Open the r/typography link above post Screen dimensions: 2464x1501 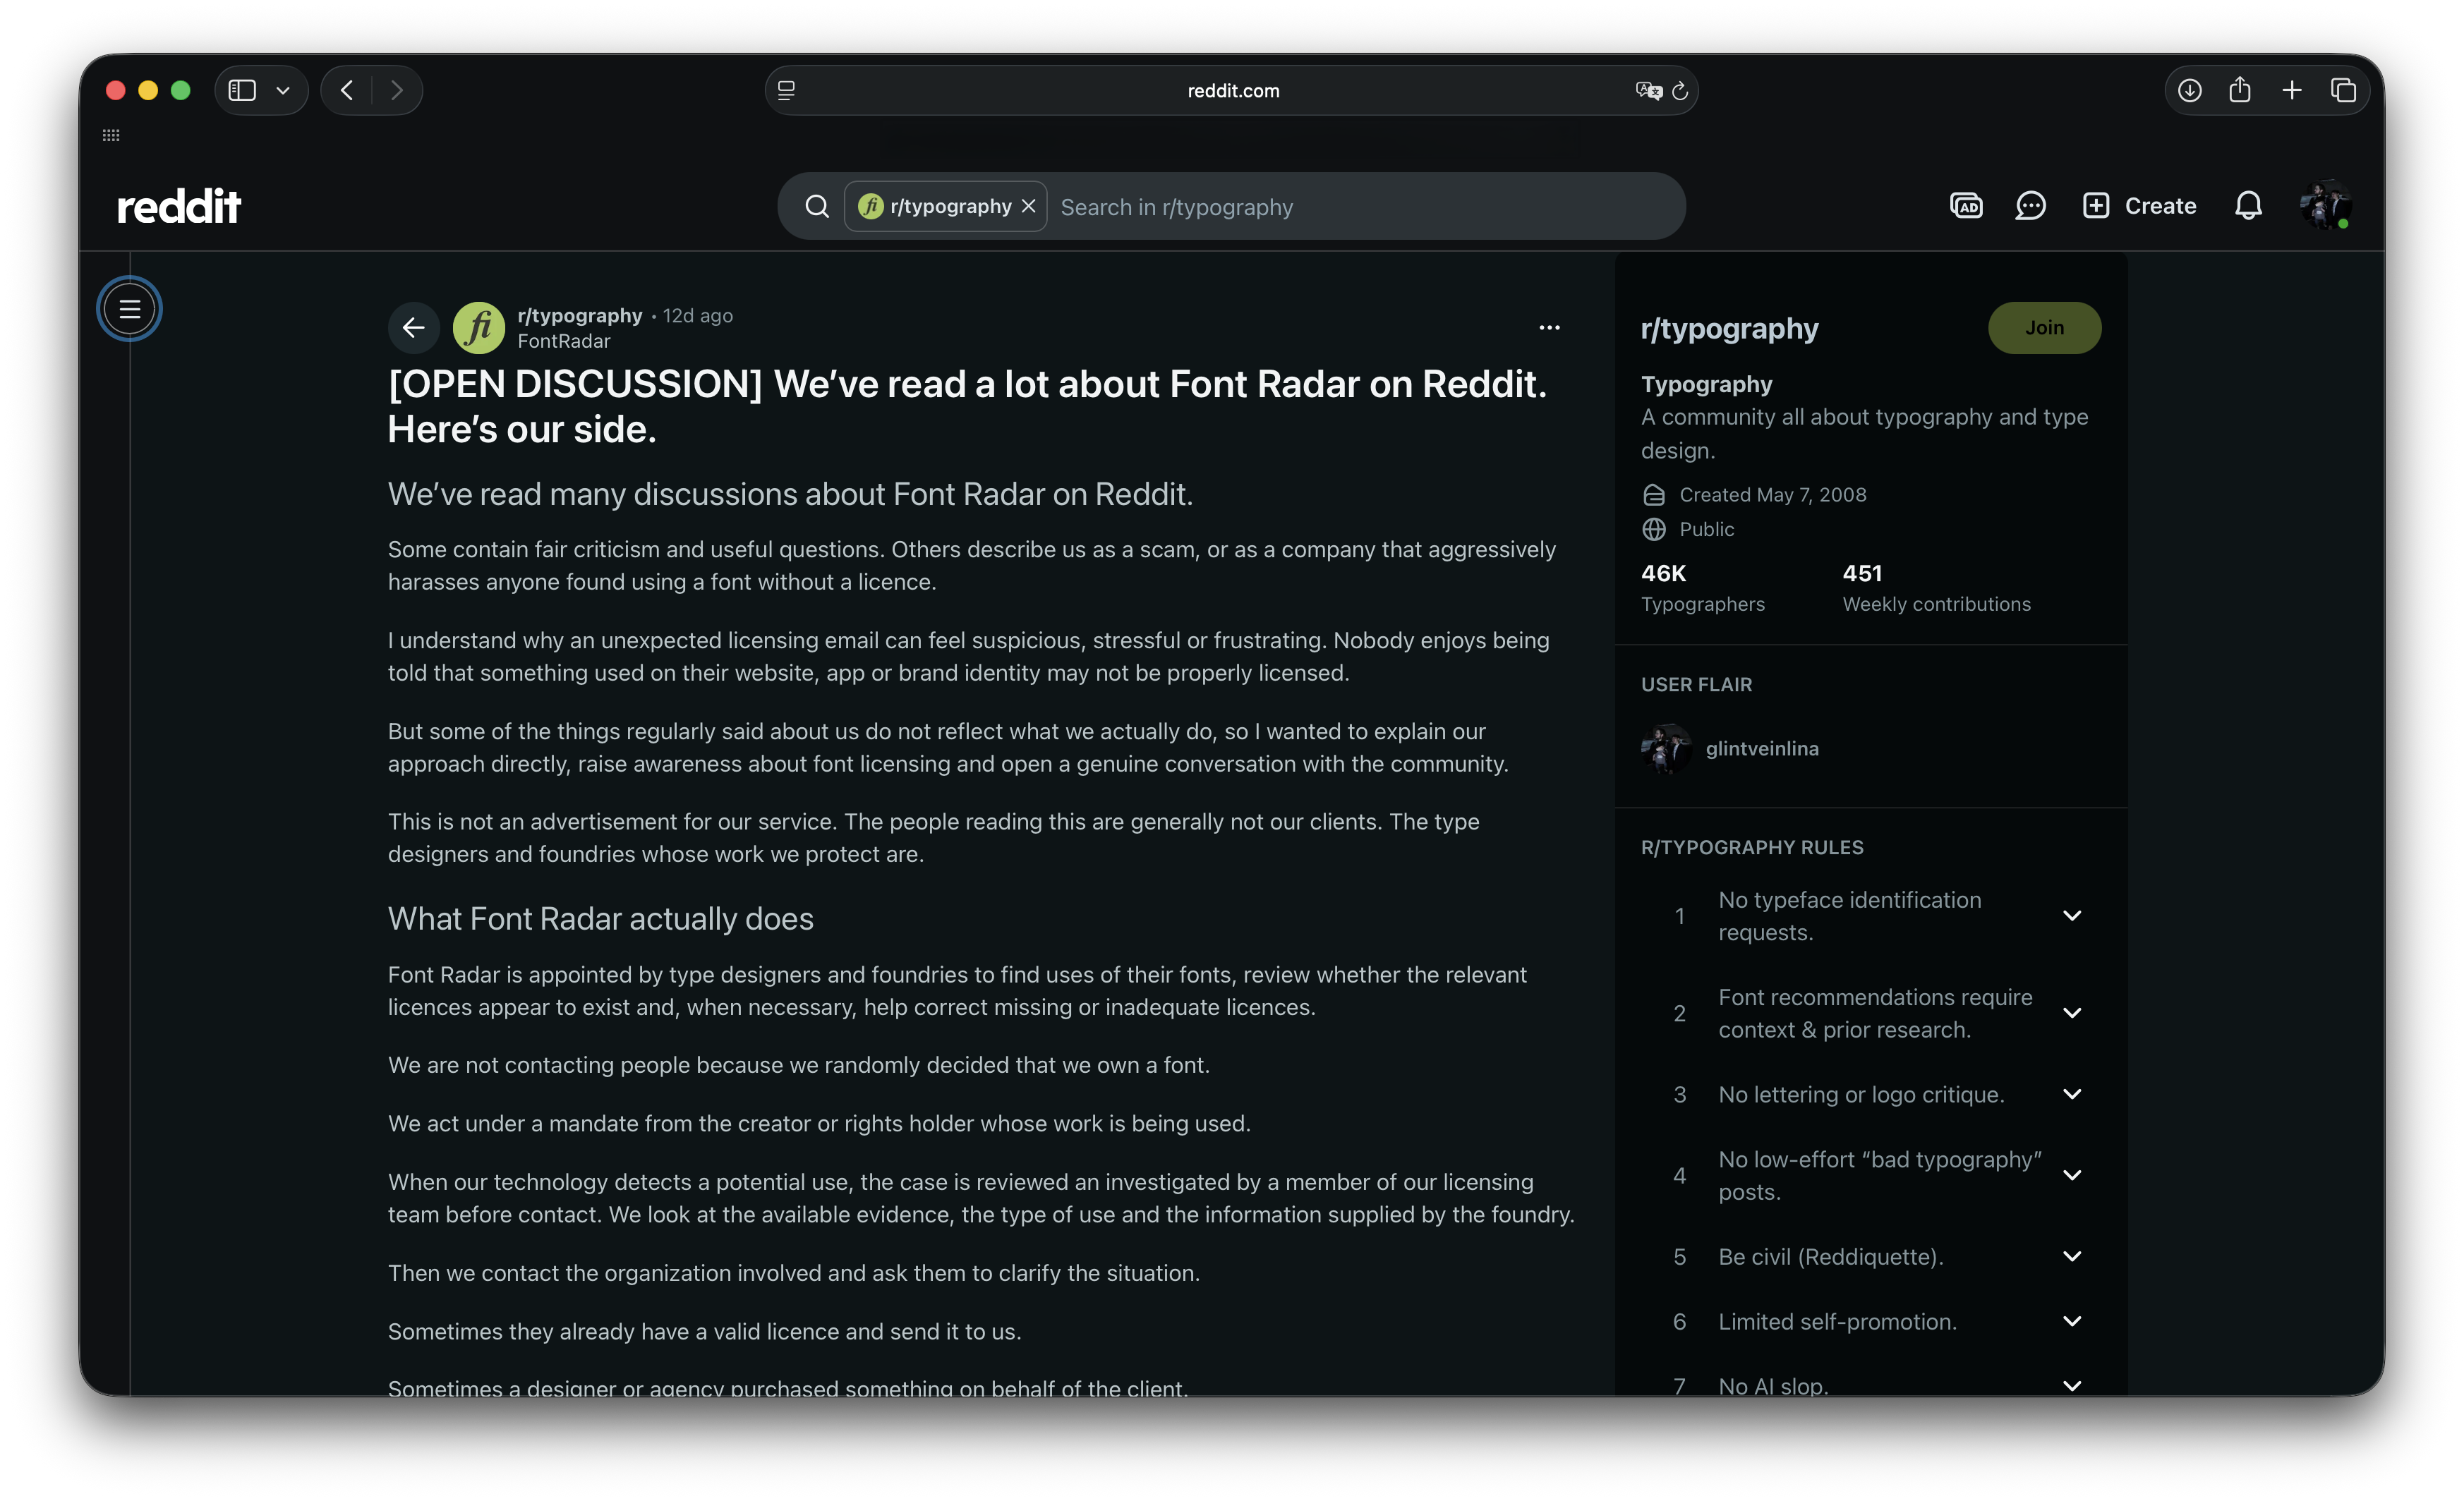580,316
